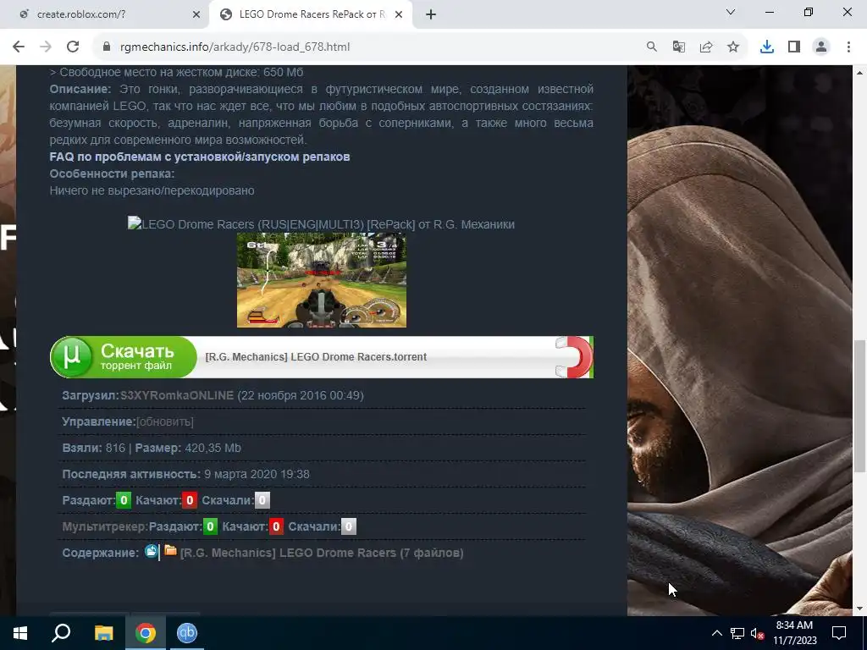Image resolution: width=867 pixels, height=650 pixels.
Task: Switch to create.roblox.com tab
Action: (105, 14)
